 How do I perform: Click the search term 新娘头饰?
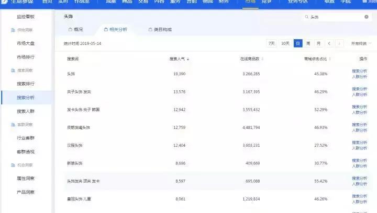pyautogui.click(x=74, y=163)
